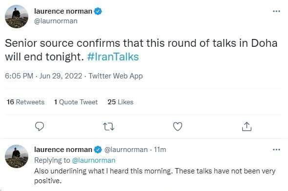
Task: Open the profile picture on the reply
Action: (x=17, y=156)
